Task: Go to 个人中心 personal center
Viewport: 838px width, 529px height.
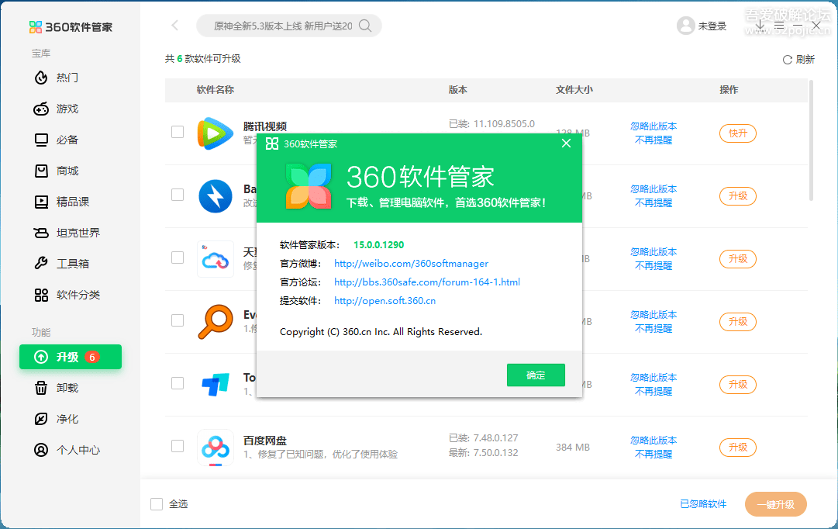Action: pyautogui.click(x=43, y=450)
